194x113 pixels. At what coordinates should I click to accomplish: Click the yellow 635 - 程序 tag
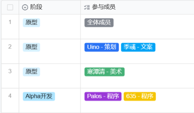click(x=140, y=96)
